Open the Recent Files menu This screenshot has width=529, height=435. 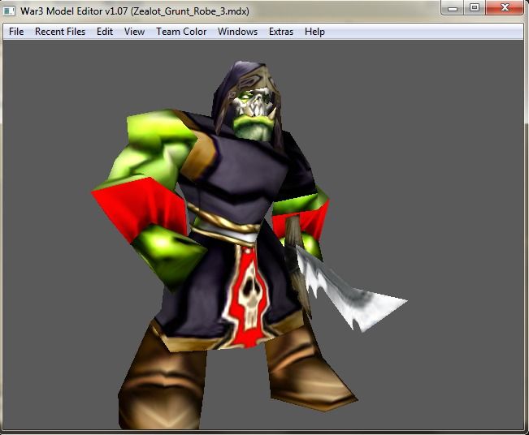tap(60, 32)
